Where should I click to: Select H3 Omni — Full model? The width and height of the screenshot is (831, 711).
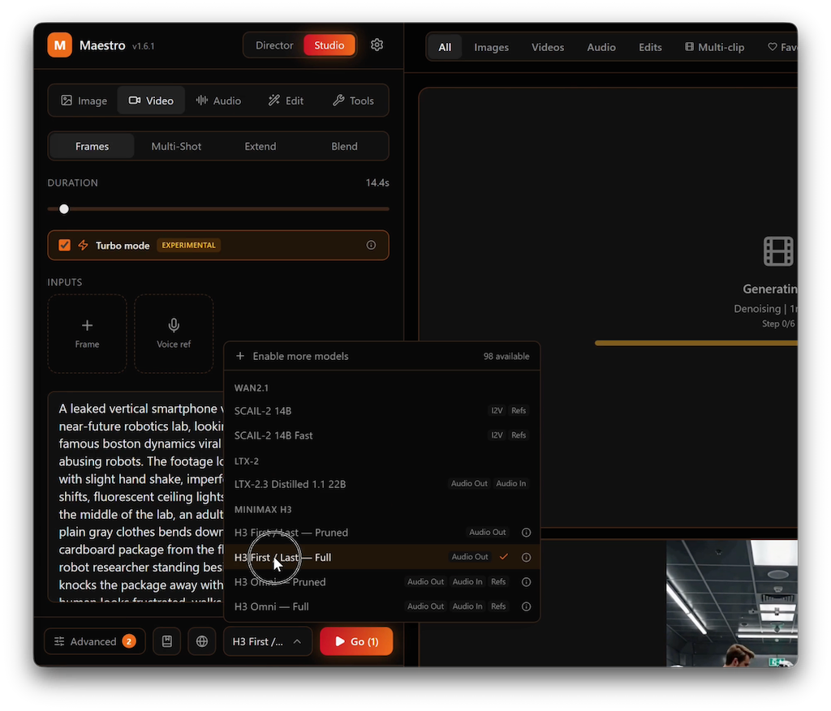coord(381,606)
